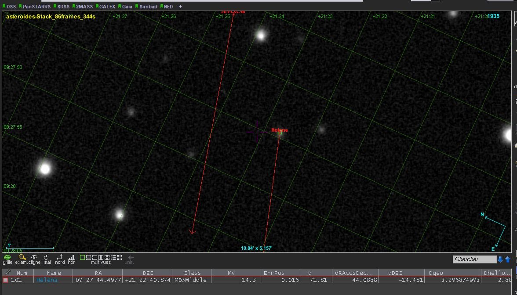Image resolution: width=517 pixels, height=295 pixels.
Task: Click the Chercher search field
Action: pyautogui.click(x=474, y=259)
